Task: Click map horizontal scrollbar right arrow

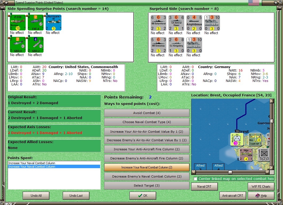Action: [268, 172]
